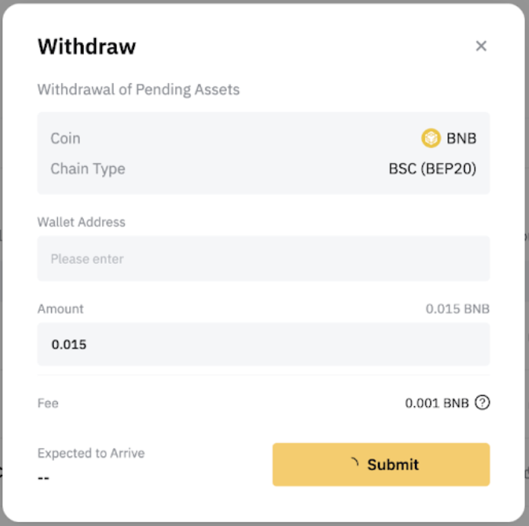
Task: Click the Chain Type label
Action: click(88, 168)
